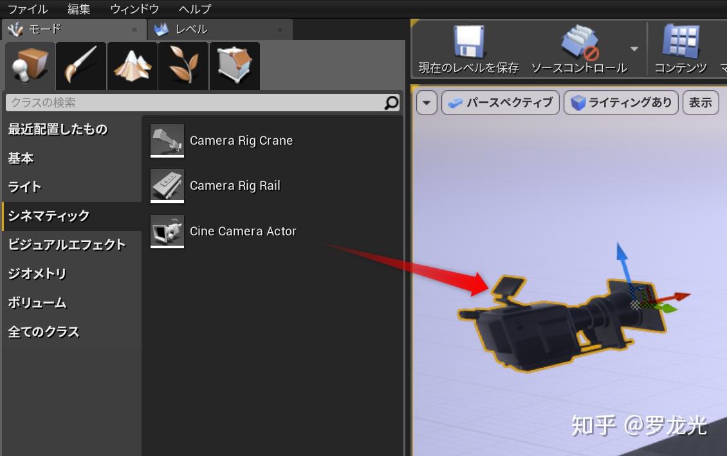Enter Geometry editing mode icon
This screenshot has height=456, width=727.
click(x=234, y=65)
